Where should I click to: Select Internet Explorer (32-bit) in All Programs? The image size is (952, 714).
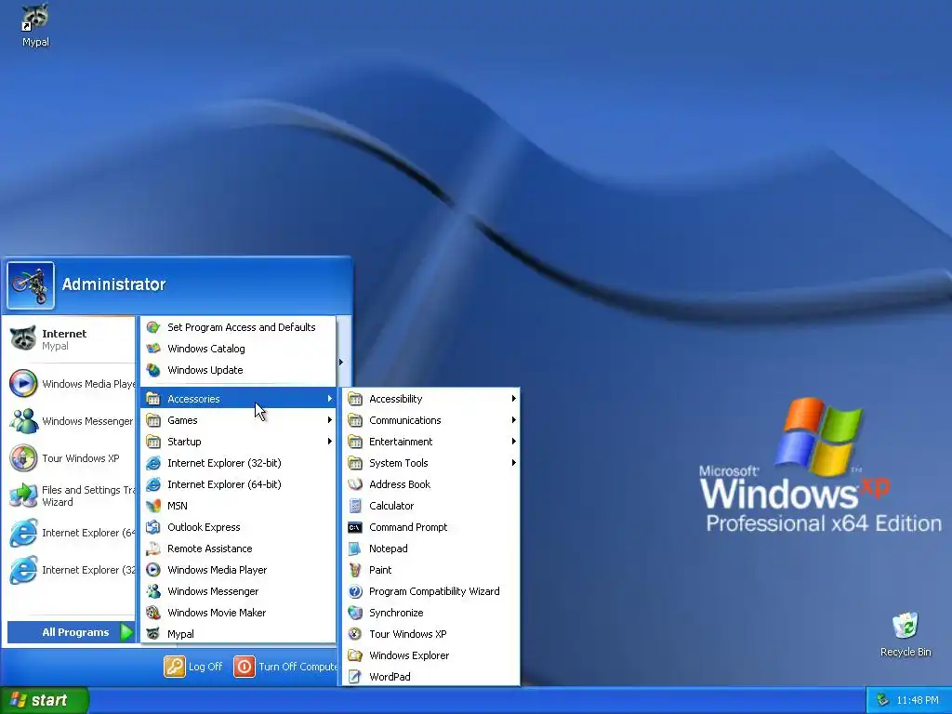click(239, 463)
